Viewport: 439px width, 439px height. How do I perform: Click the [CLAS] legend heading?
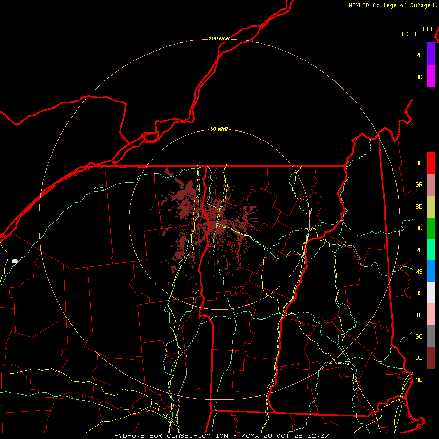[x=412, y=34]
